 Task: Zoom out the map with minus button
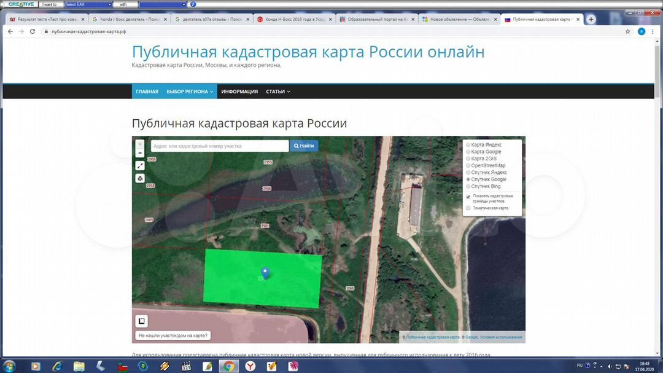pos(140,153)
